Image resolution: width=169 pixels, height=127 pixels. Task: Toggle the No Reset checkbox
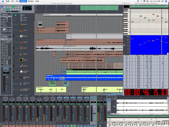tap(7, 63)
